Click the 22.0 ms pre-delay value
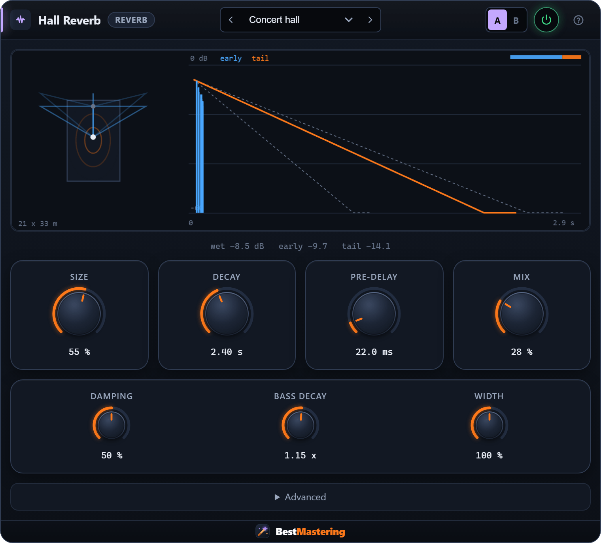 pyautogui.click(x=374, y=352)
